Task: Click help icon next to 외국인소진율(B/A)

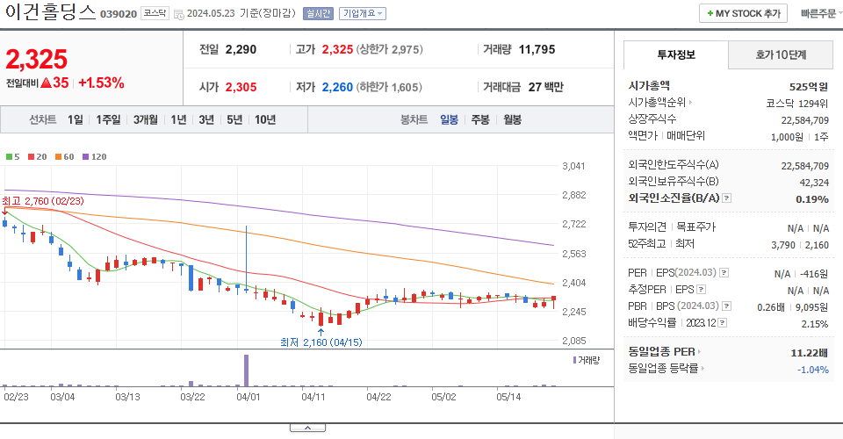Action: click(726, 198)
